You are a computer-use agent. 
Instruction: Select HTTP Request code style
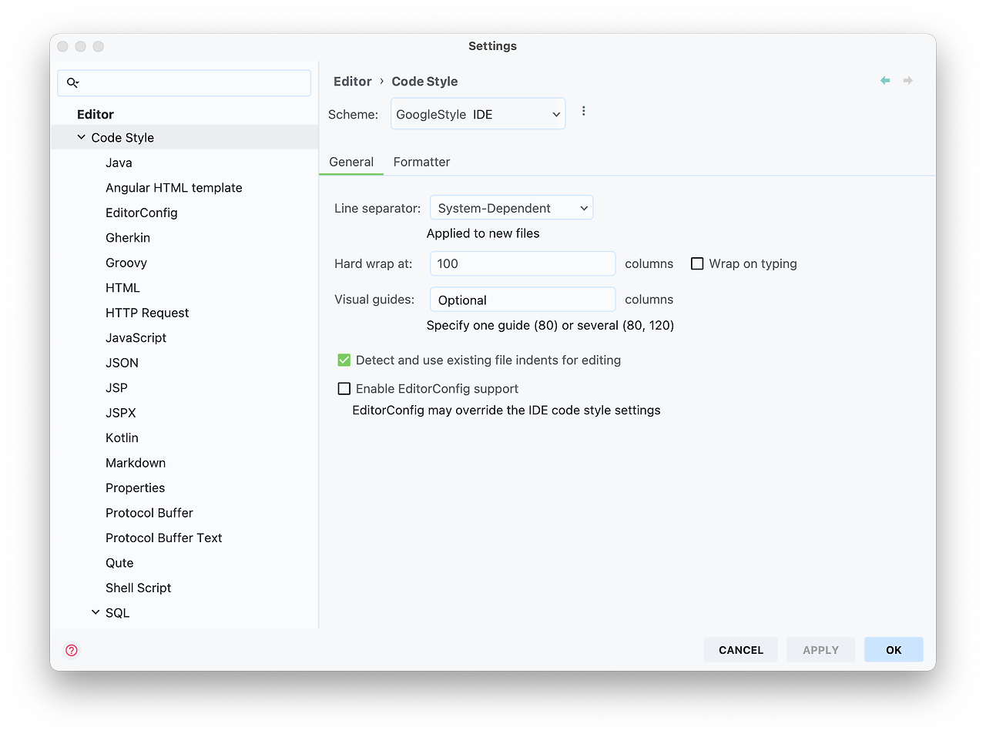pos(147,313)
